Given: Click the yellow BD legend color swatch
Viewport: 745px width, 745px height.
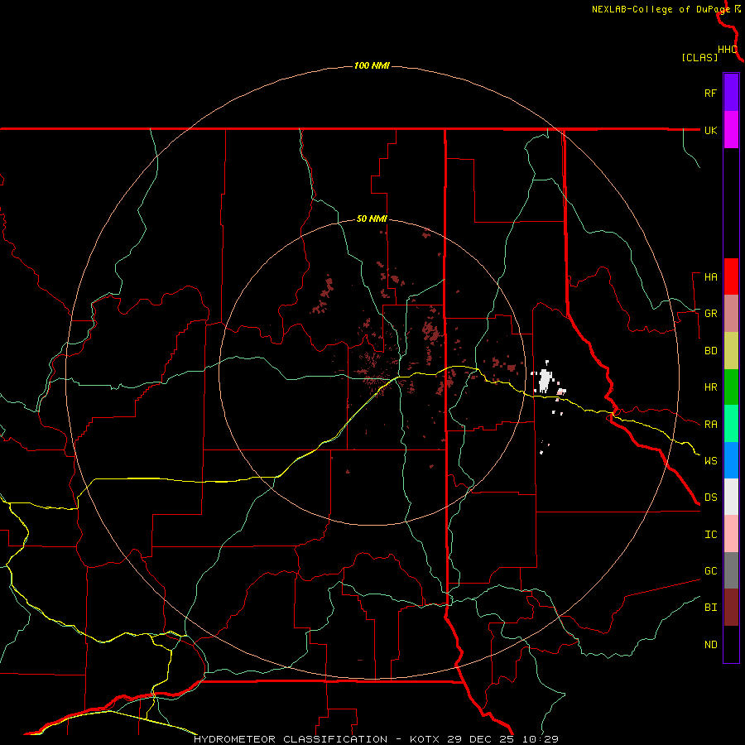Looking at the screenshot, I should click(731, 351).
